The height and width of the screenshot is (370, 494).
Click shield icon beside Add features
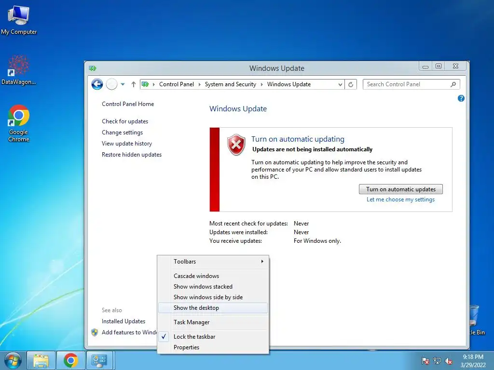pyautogui.click(x=95, y=332)
